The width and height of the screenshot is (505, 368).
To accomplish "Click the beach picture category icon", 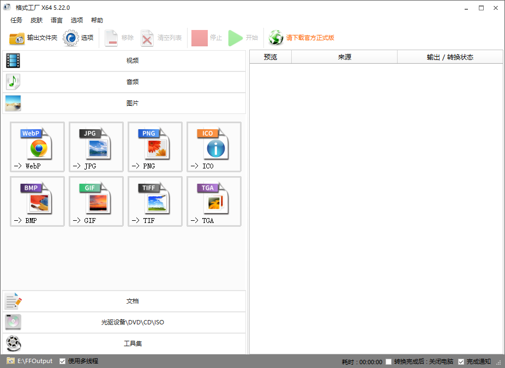I will tap(13, 103).
